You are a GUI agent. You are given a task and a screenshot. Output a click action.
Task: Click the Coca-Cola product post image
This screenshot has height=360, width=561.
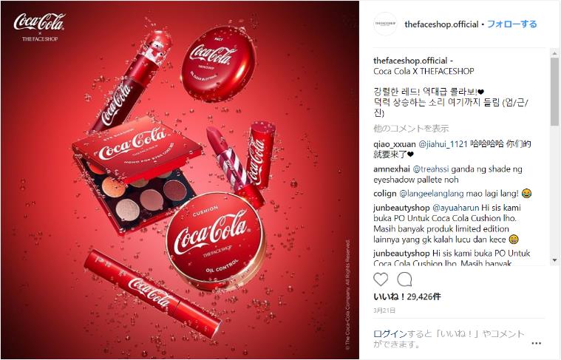(180, 180)
